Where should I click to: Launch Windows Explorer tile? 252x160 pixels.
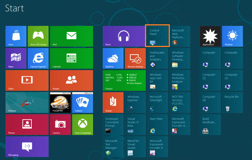135,103
